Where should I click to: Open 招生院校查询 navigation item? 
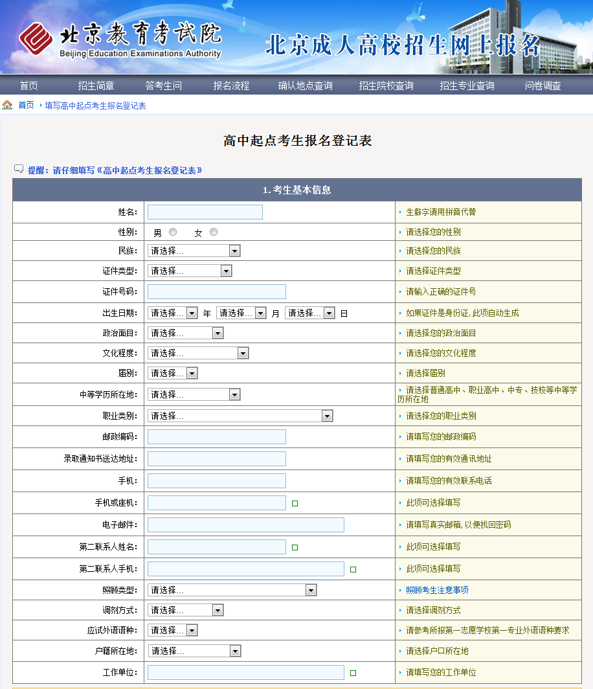[x=386, y=85]
